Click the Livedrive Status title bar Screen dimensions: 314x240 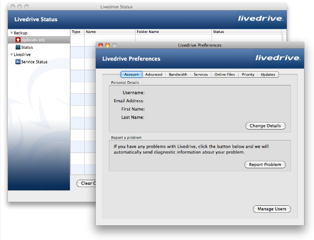coord(147,7)
